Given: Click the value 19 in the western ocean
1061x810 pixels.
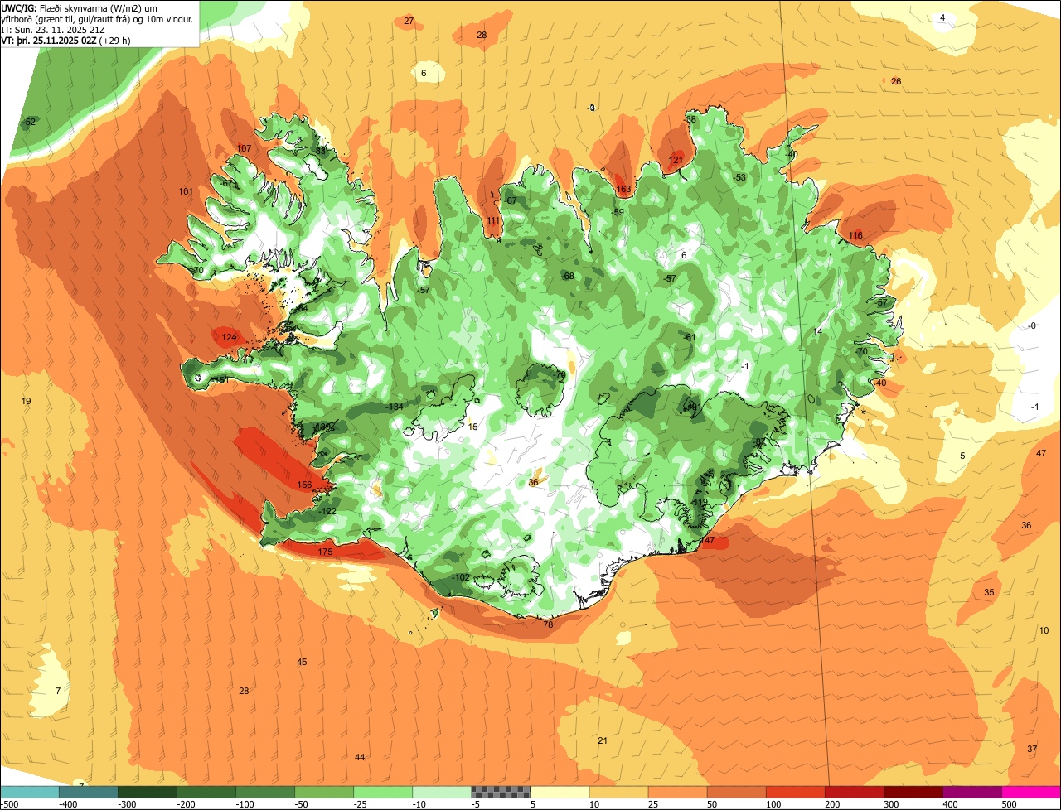Looking at the screenshot, I should [27, 401].
